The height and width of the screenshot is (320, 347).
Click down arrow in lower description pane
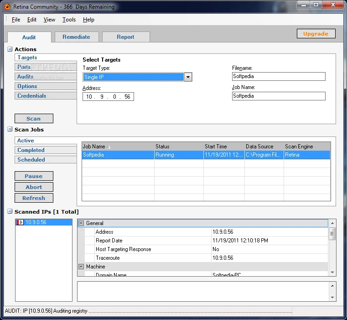332,297
